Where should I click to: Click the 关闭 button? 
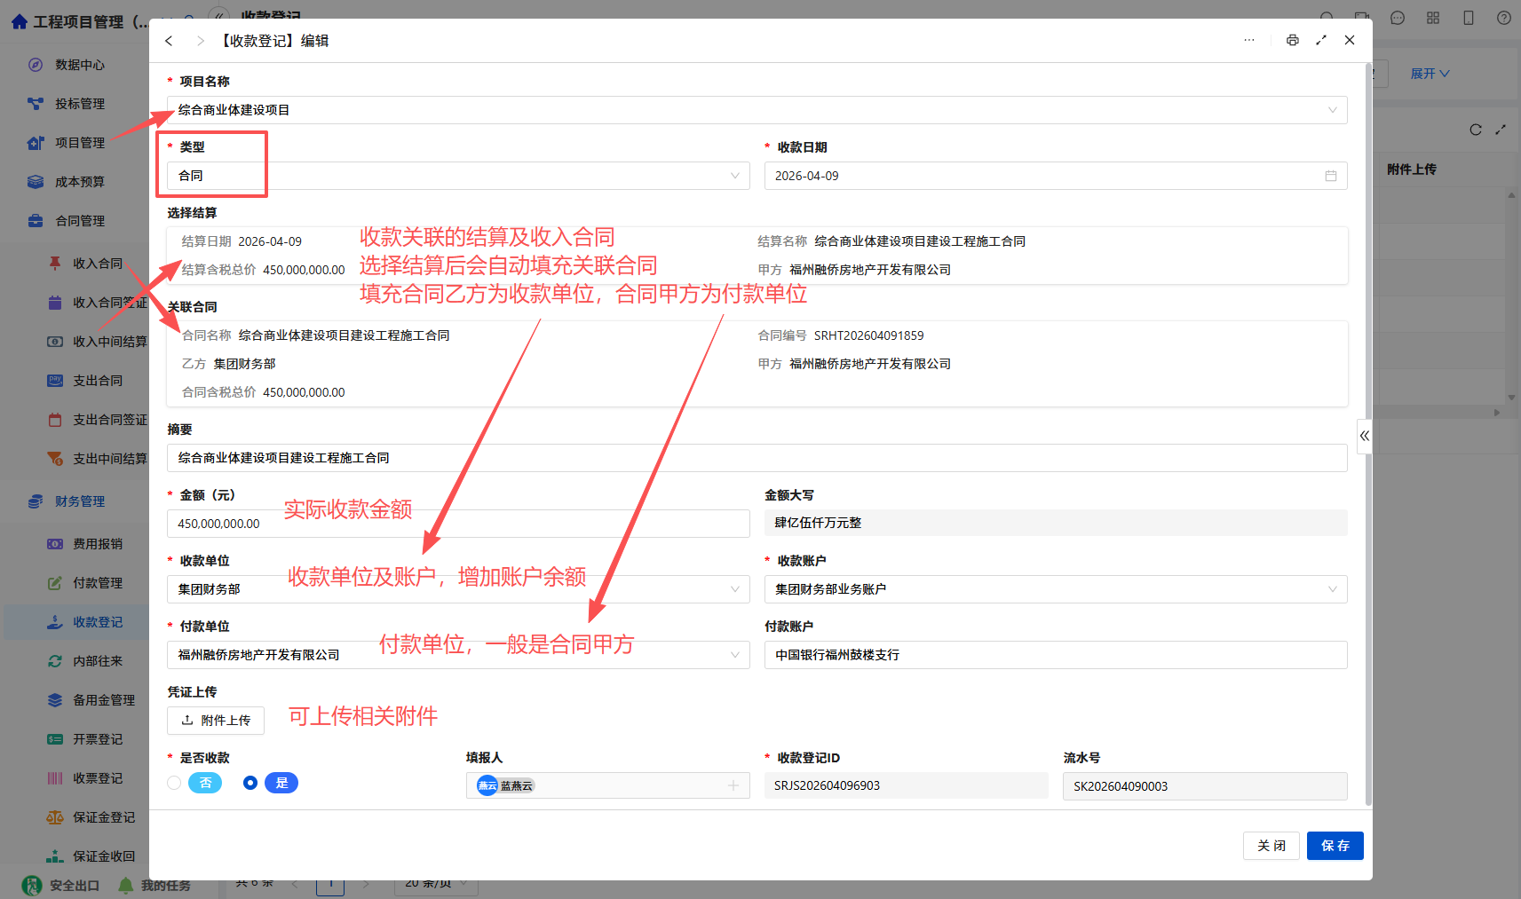1271,846
